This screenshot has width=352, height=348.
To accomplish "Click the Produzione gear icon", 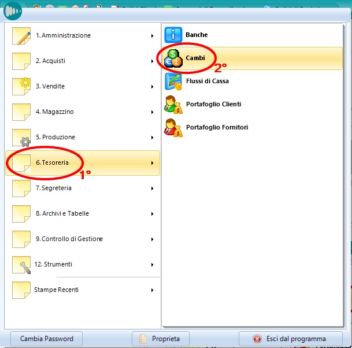I will [21, 138].
